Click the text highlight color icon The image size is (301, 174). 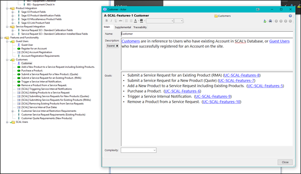(x=141, y=21)
